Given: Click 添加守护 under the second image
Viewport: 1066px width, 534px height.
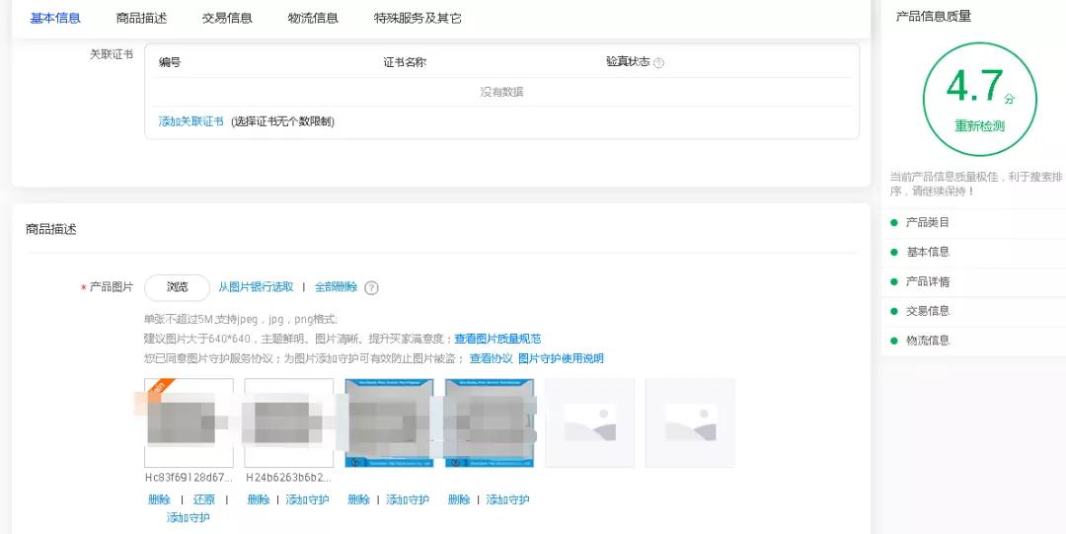Looking at the screenshot, I should click(307, 500).
